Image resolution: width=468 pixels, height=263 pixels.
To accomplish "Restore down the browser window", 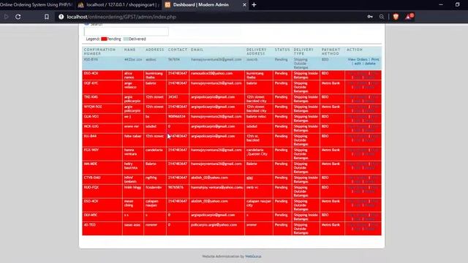I will coord(457,5).
